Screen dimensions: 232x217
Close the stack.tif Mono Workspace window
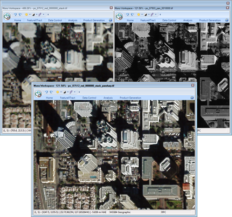click(x=111, y=8)
